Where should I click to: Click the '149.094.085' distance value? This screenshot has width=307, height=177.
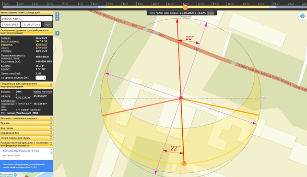pos(44,61)
